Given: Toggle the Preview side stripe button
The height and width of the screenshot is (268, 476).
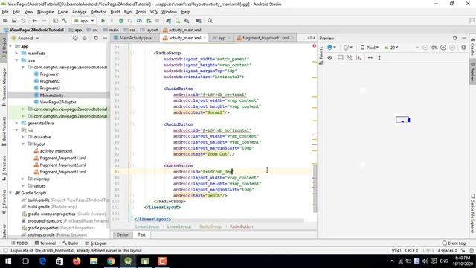Looking at the screenshot, I should 473,71.
